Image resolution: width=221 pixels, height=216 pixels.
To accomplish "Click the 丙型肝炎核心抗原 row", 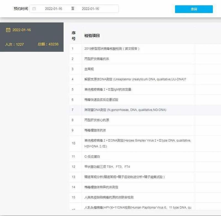I will click(x=97, y=120).
